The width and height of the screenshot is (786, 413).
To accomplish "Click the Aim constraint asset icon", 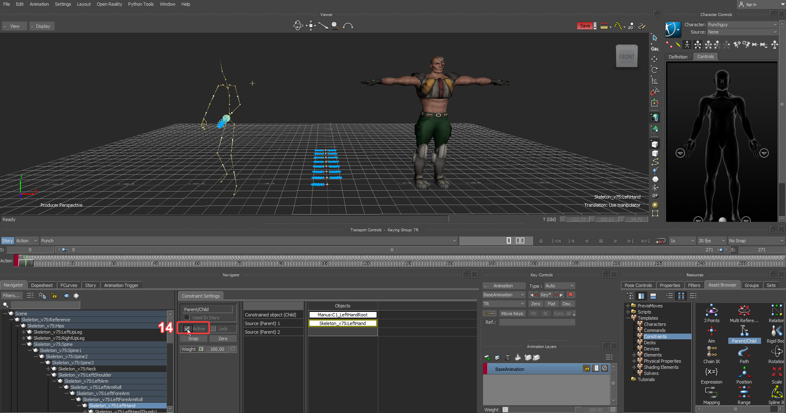I will tap(711, 331).
